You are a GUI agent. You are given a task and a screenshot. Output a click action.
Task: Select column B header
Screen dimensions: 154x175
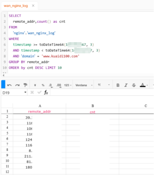click(92, 106)
